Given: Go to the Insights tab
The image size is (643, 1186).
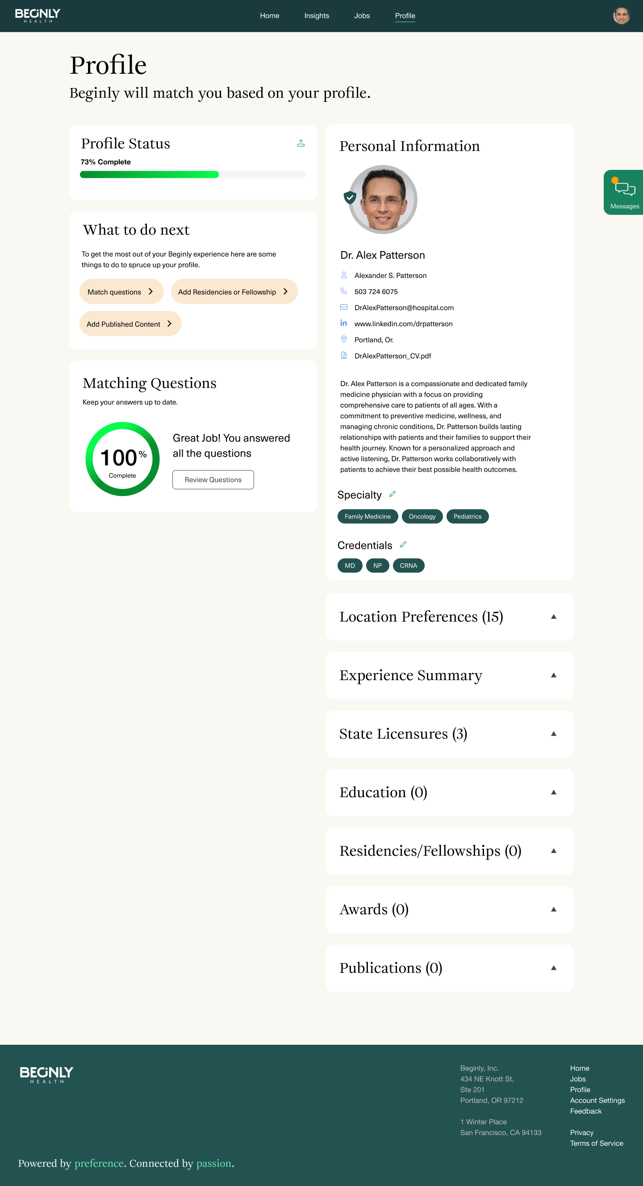Looking at the screenshot, I should (x=317, y=16).
